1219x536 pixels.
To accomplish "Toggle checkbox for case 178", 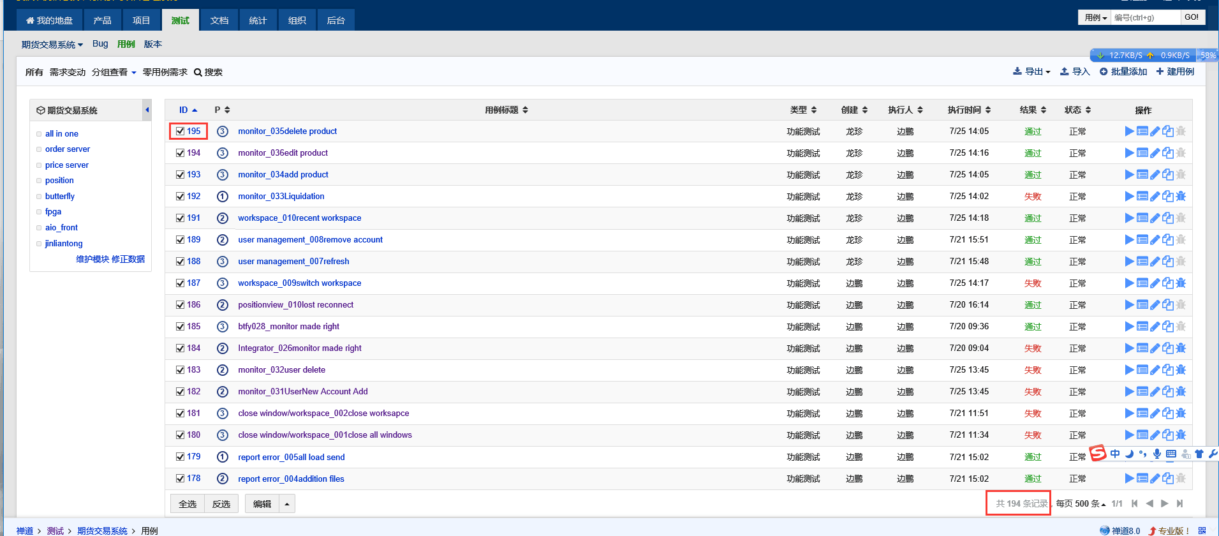I will [181, 479].
